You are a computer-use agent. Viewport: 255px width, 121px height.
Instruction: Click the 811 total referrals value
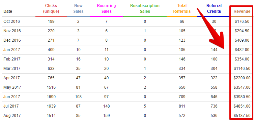click(x=182, y=106)
